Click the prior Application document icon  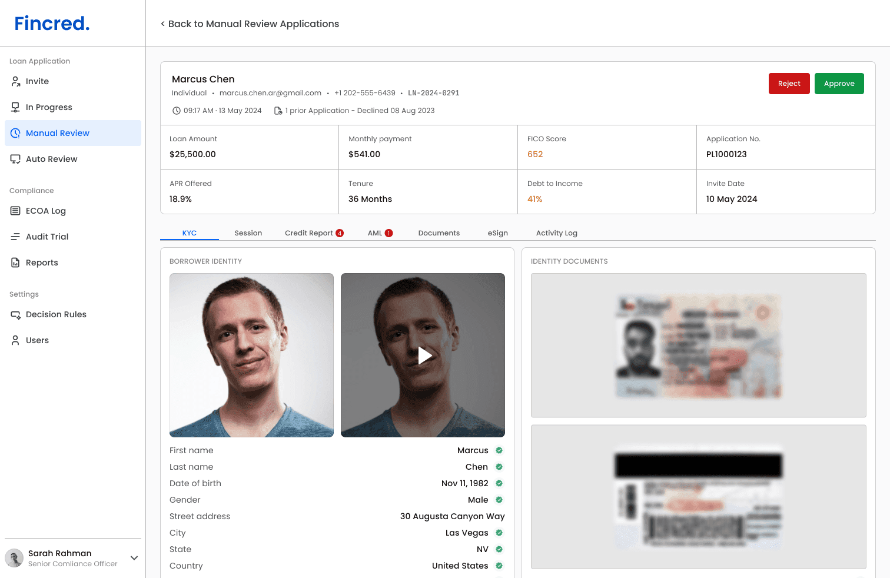point(278,111)
